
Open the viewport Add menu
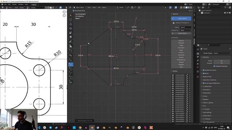point(99,7)
